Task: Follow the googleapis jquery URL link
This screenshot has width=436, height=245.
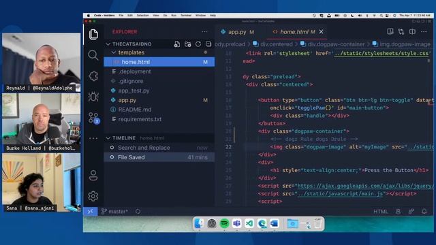Action: pos(365,186)
